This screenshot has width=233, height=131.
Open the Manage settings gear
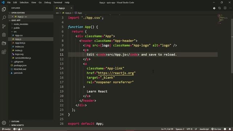coord(4,123)
